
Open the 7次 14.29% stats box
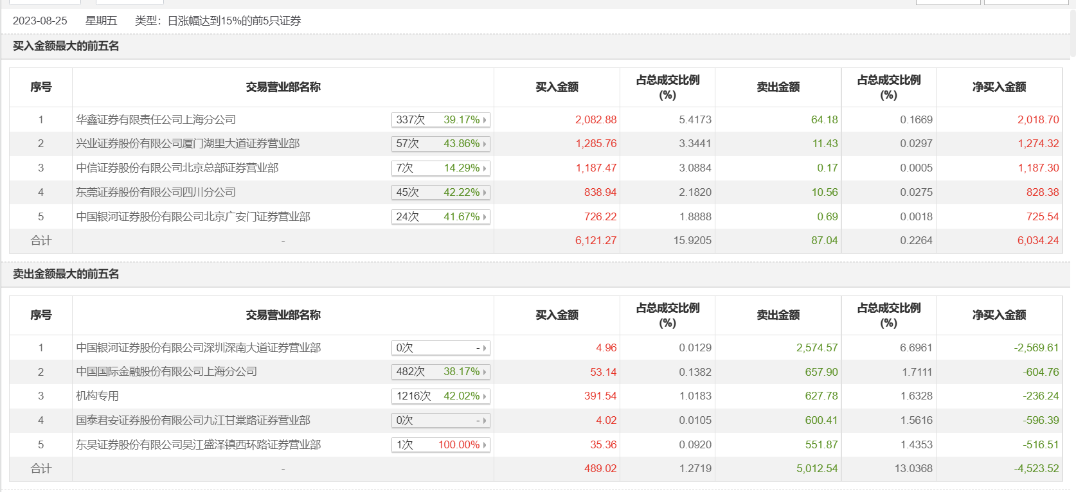click(440, 168)
